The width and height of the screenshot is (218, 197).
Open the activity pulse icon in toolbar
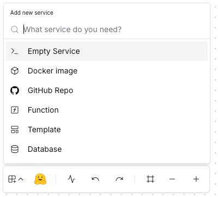[71, 179]
